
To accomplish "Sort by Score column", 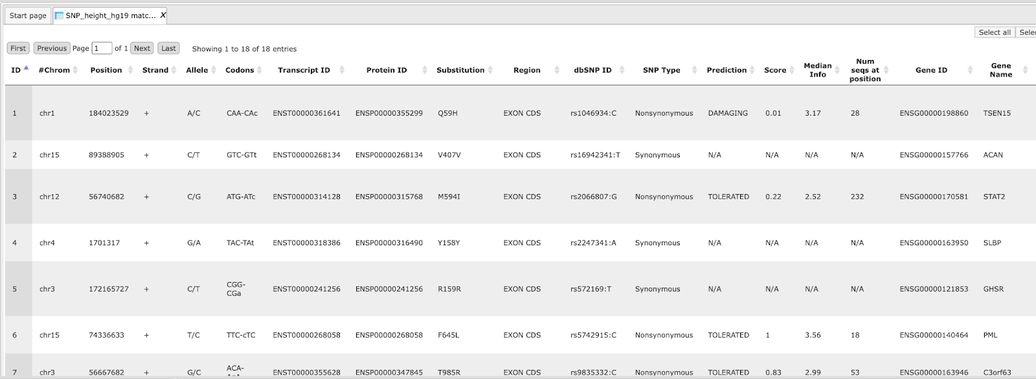I will click(x=779, y=70).
